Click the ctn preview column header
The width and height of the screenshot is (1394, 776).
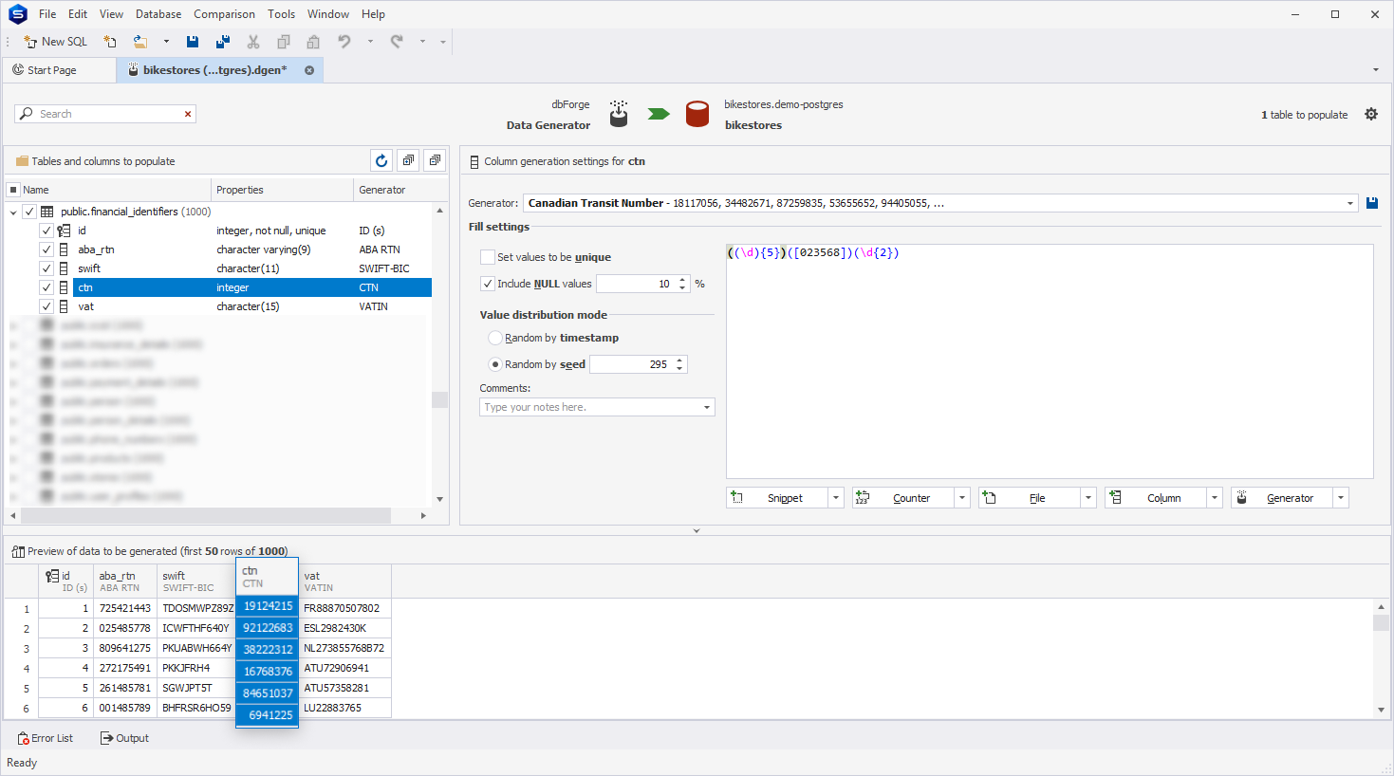[x=267, y=577]
